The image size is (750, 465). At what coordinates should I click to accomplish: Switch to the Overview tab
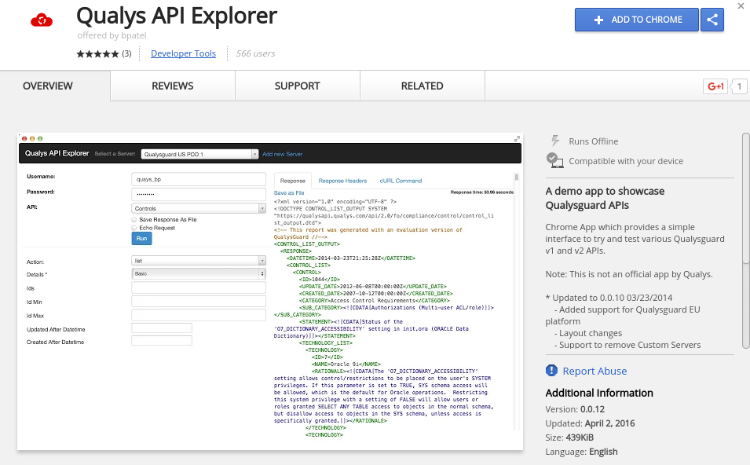pyautogui.click(x=48, y=86)
